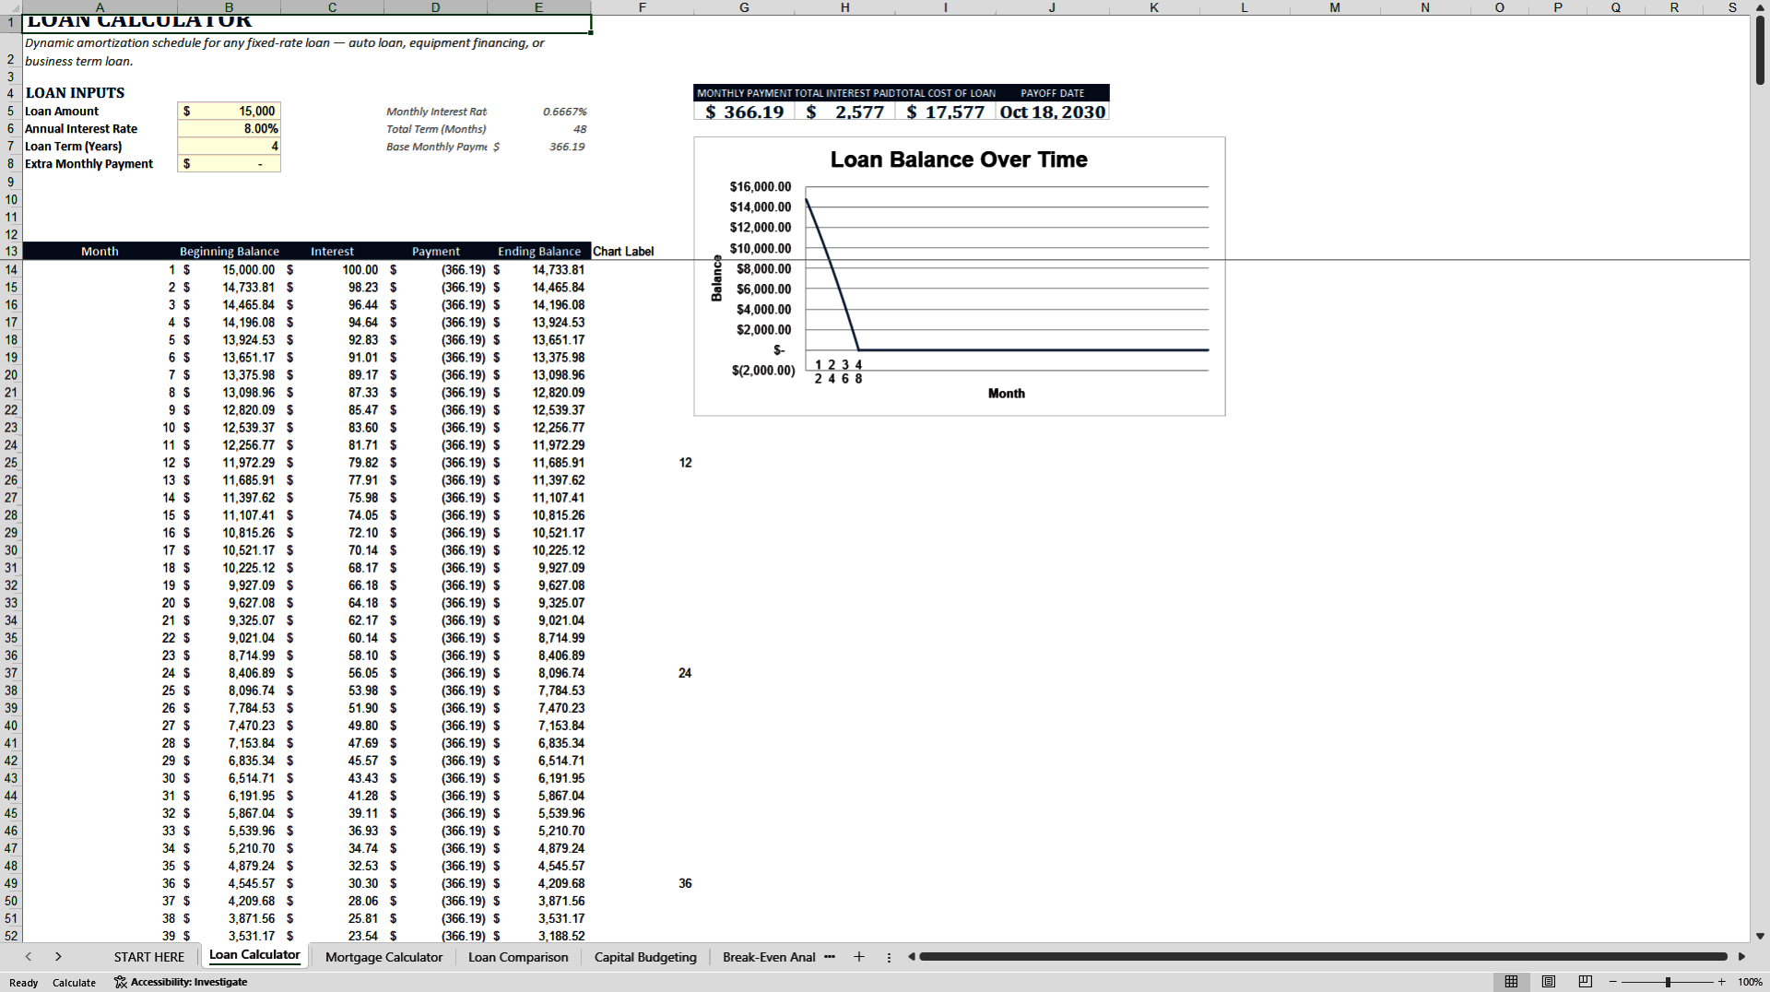Click the Total Cost of Loan value 17,577
This screenshot has height=992, width=1770.
tap(946, 112)
